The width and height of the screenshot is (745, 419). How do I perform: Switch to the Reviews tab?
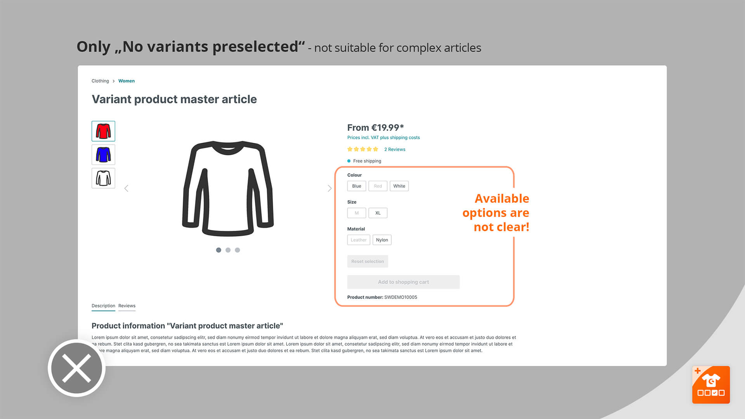126,305
